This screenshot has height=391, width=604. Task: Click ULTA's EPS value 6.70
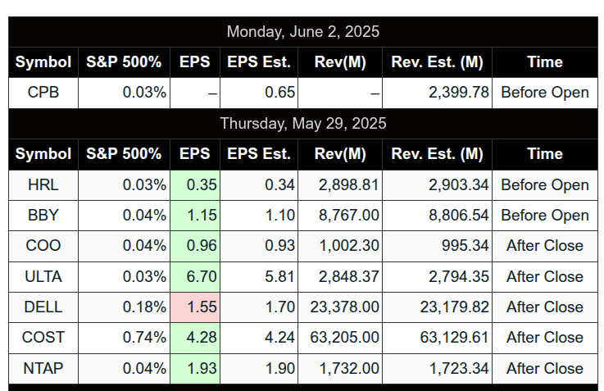tap(195, 277)
